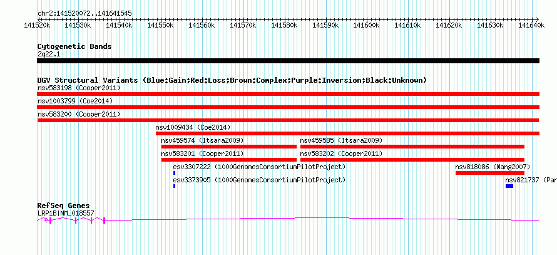557x255 pixels.
Task: Click the nsv583202 (Cooper2011) label
Action: coord(341,154)
